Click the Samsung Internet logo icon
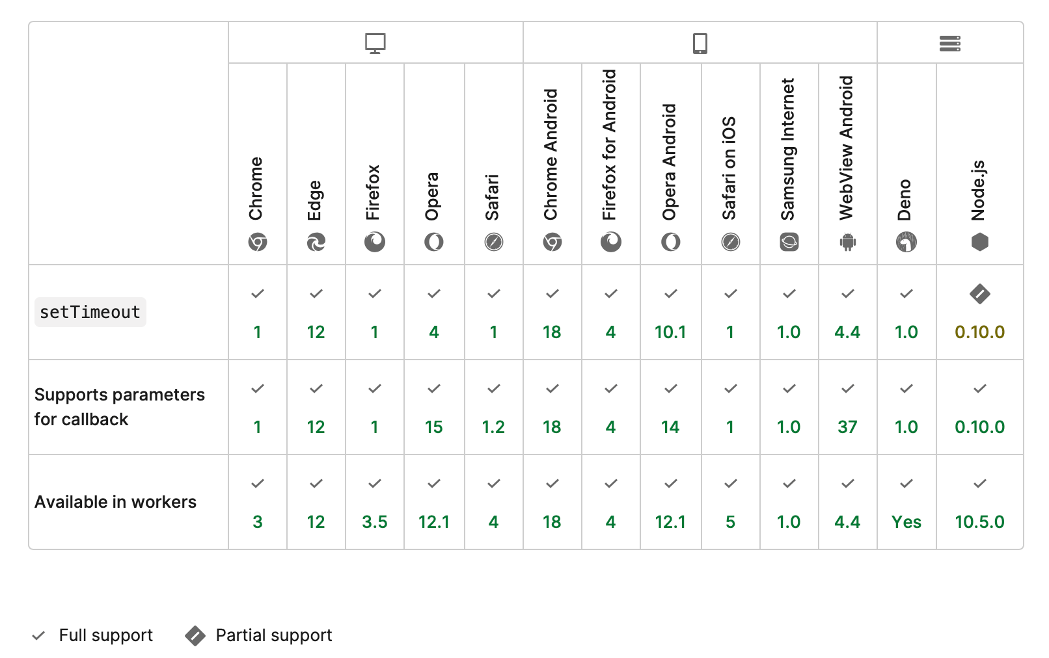Viewport: 1049px width, 658px height. pyautogui.click(x=789, y=243)
